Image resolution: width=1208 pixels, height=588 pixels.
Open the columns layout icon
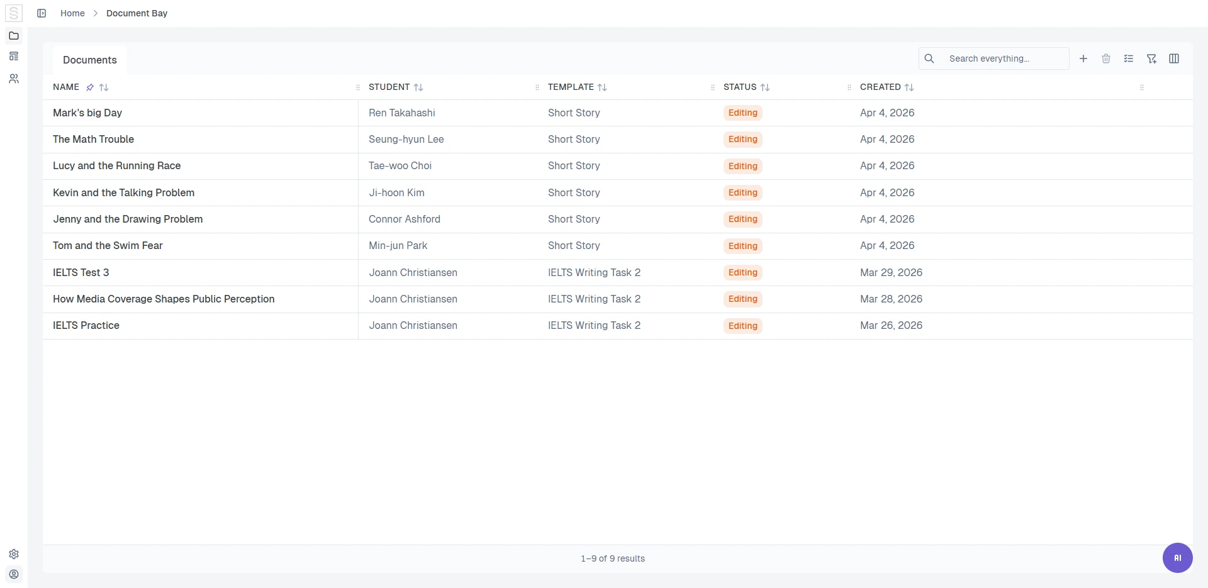(x=1174, y=58)
